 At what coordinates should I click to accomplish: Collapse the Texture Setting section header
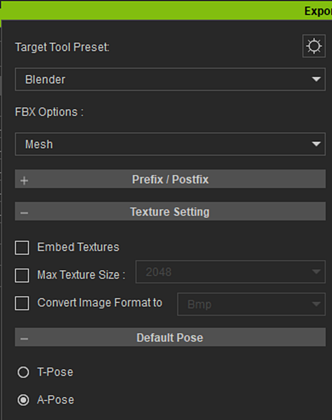coord(170,211)
